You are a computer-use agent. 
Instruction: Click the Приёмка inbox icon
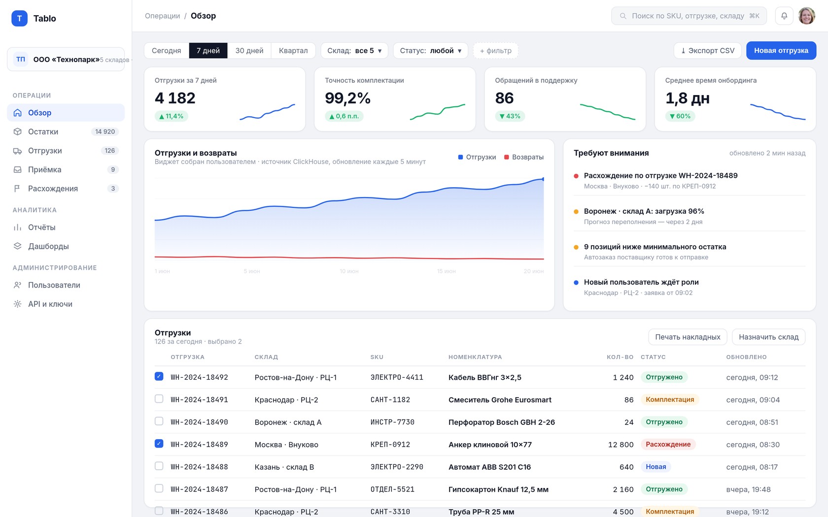click(18, 169)
